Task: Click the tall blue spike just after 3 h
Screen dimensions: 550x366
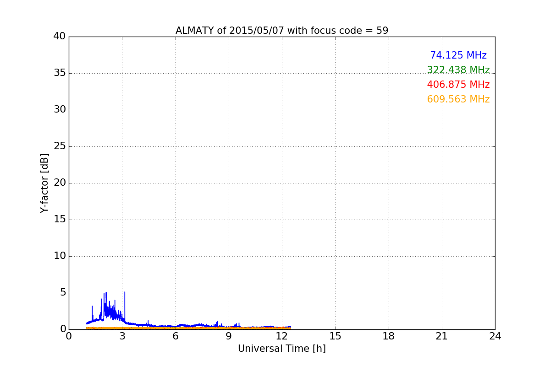Action: tap(125, 307)
